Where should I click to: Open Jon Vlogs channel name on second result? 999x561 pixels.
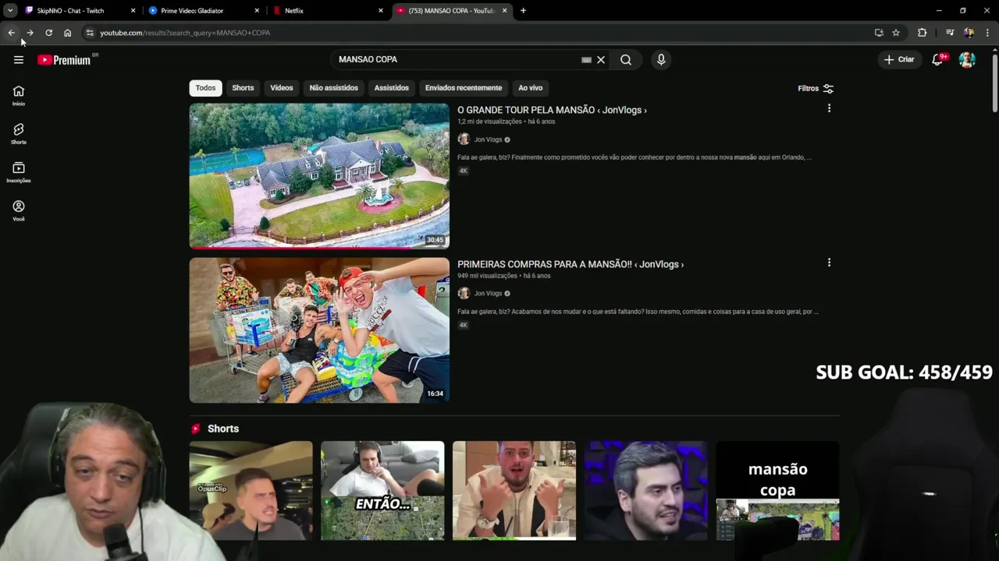click(x=488, y=294)
